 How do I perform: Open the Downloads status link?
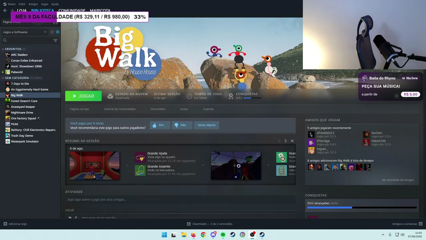click(x=210, y=224)
